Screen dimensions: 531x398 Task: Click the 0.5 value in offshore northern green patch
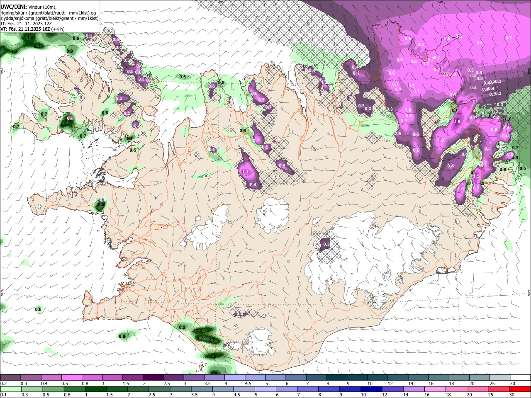coord(183,77)
